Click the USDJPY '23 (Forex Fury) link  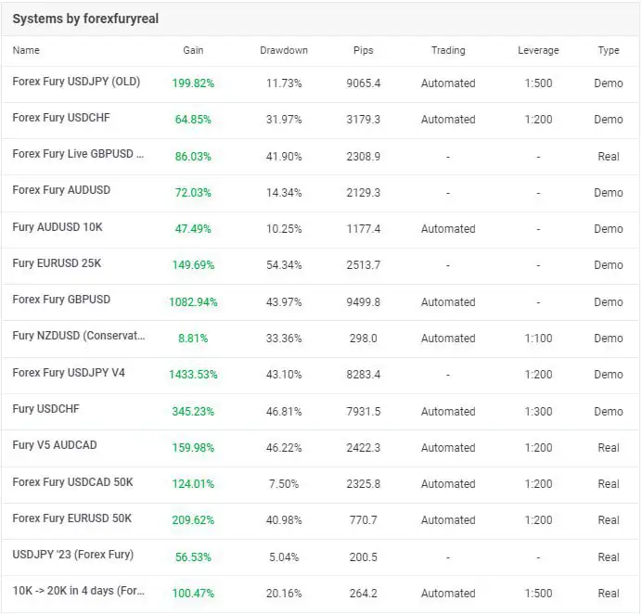pyautogui.click(x=72, y=555)
